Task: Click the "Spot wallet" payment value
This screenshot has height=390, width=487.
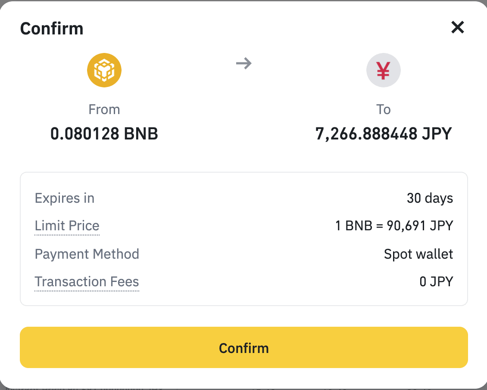Action: (x=418, y=254)
